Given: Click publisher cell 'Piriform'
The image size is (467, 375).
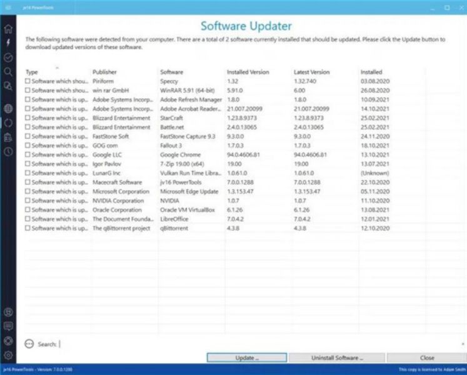Looking at the screenshot, I should [103, 81].
